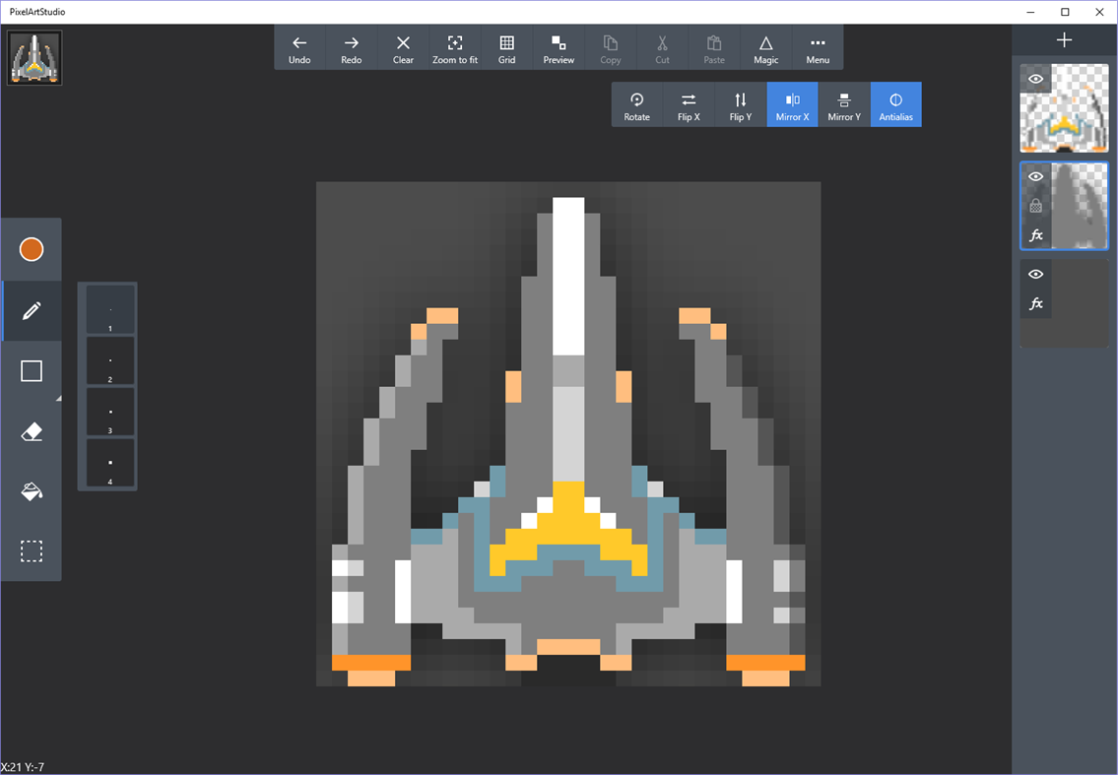Open the Menu with more options
Image resolution: width=1118 pixels, height=775 pixels.
click(x=818, y=47)
